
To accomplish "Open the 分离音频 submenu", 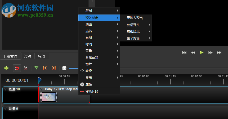I will click(99, 58).
